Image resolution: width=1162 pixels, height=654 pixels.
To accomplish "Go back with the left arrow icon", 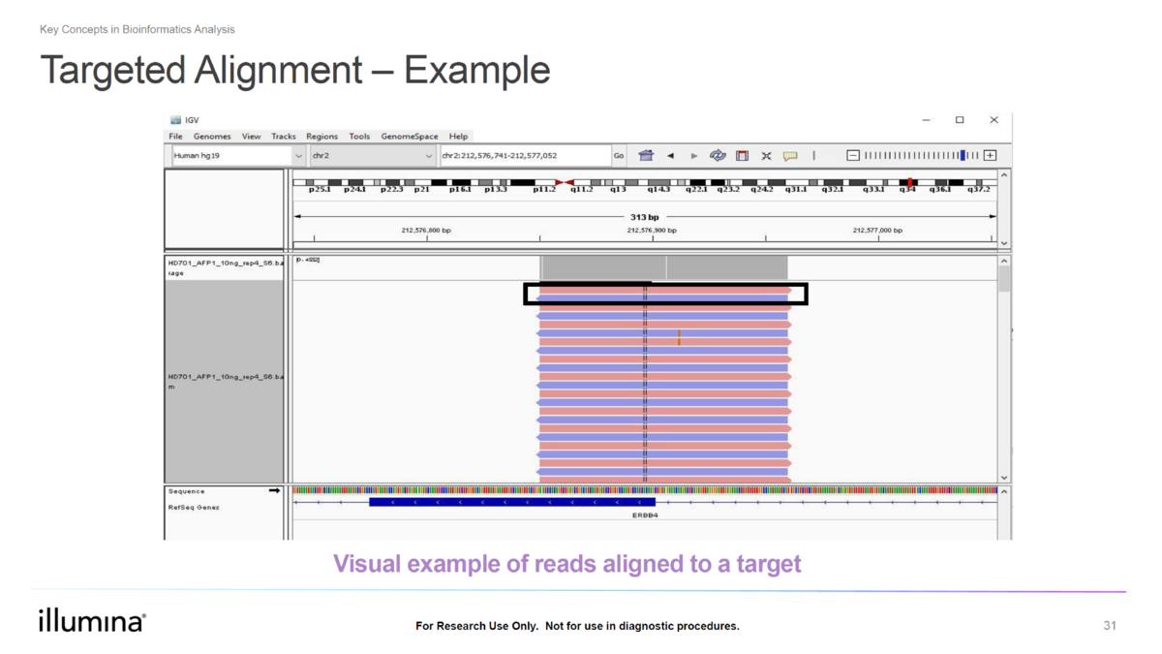I will tap(670, 155).
